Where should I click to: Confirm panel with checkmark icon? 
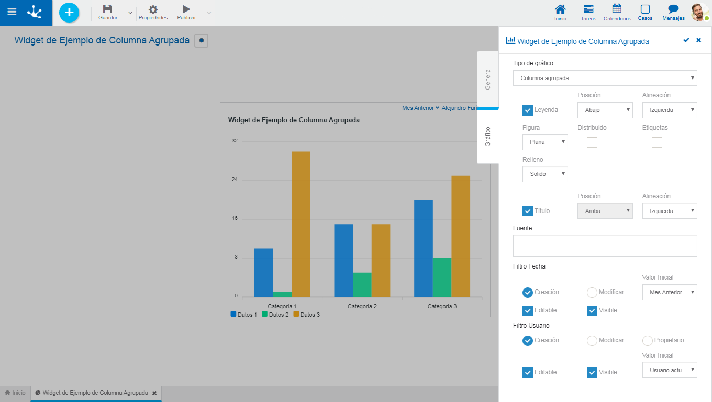coord(686,40)
